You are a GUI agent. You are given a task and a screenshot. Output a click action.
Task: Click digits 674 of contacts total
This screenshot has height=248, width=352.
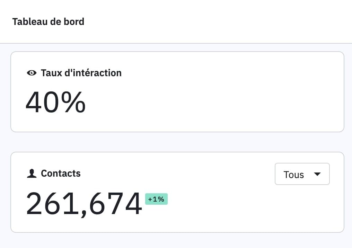tap(115, 204)
